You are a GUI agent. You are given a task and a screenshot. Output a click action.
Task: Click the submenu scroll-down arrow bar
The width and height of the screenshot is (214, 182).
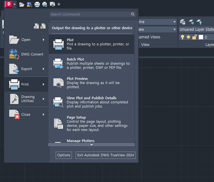[92, 145]
